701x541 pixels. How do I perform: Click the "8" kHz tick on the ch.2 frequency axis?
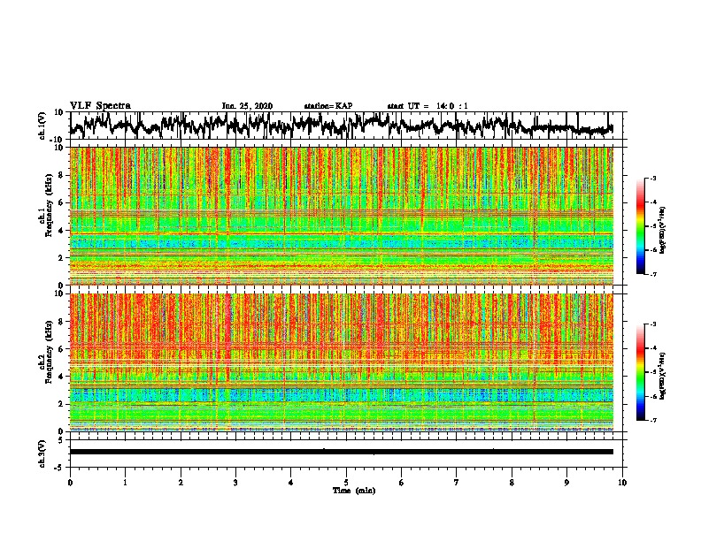pos(62,321)
